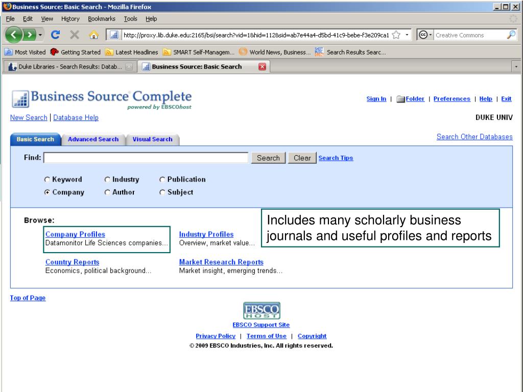
Task: Open the Tools menu
Action: [x=130, y=19]
